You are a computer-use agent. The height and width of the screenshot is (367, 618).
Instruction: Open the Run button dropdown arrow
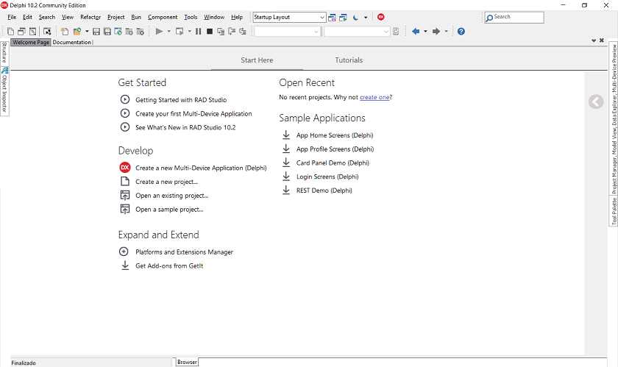[169, 31]
